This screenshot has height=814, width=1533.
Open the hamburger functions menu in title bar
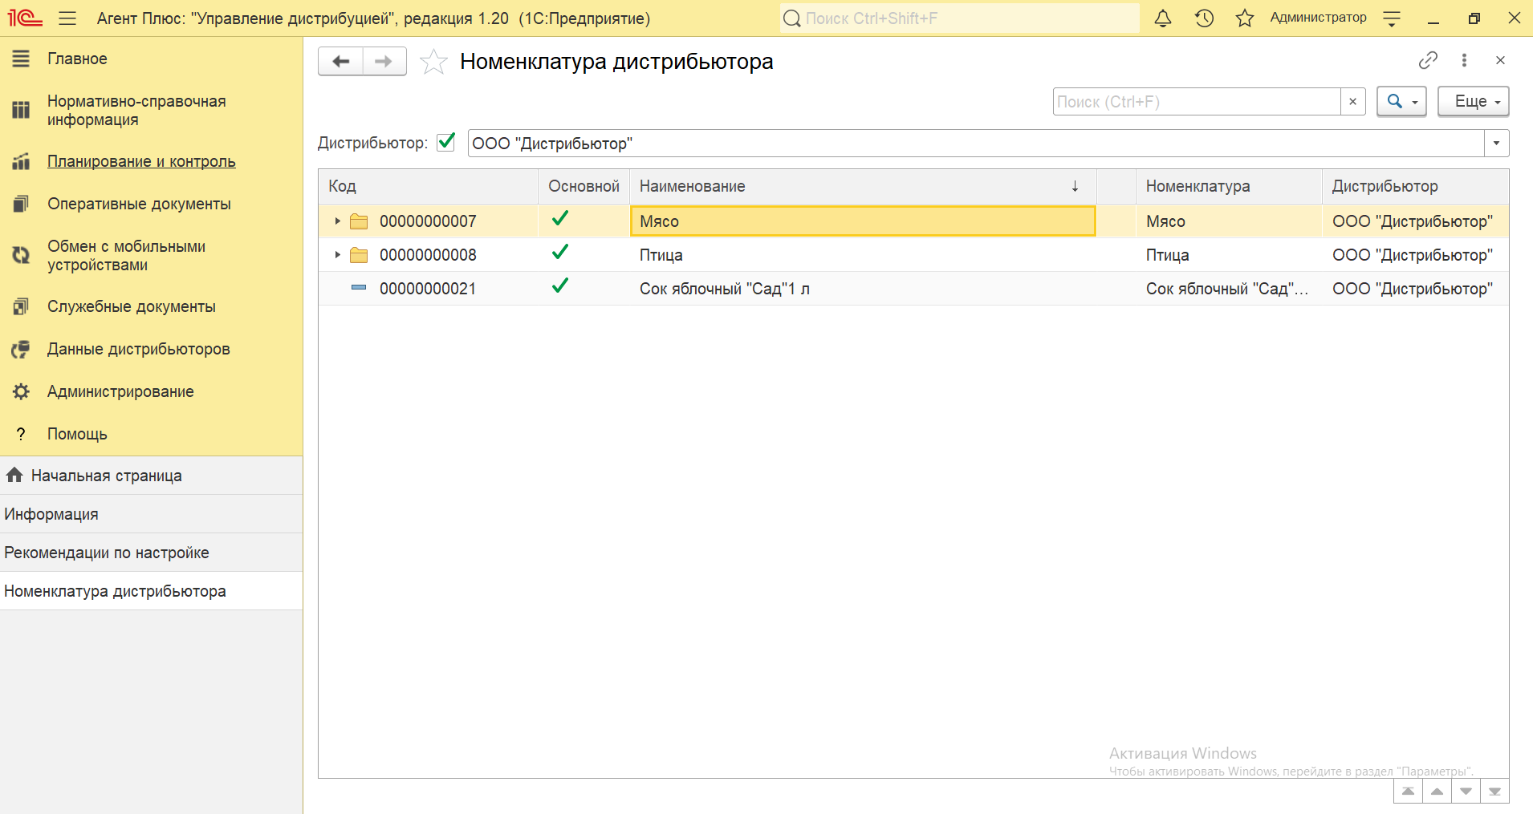click(67, 18)
